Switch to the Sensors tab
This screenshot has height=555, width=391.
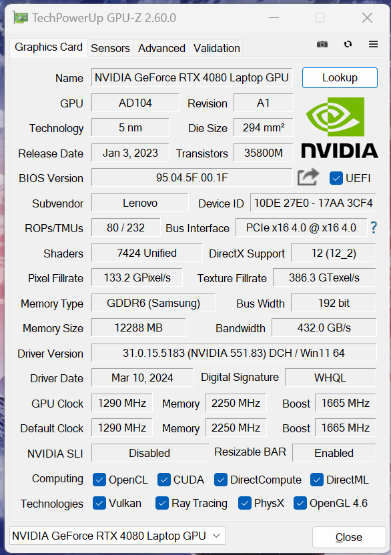click(110, 48)
